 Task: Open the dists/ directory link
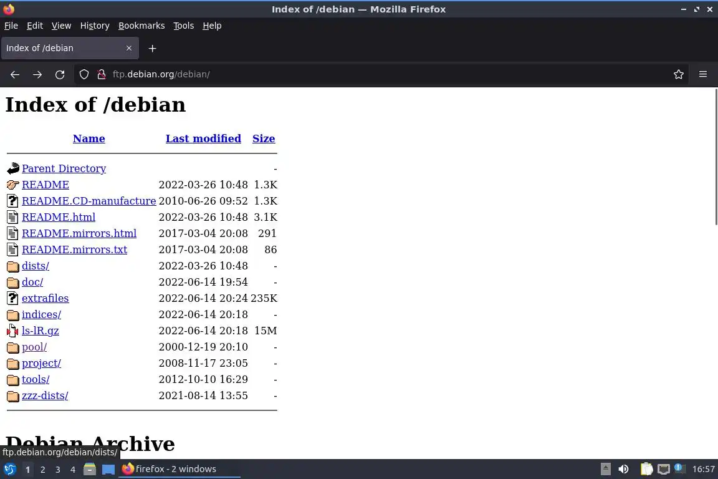[36, 266]
